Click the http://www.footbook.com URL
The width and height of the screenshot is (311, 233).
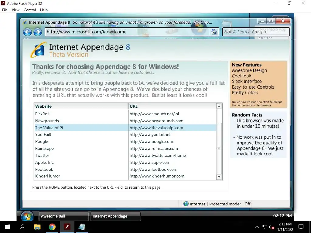point(153,169)
